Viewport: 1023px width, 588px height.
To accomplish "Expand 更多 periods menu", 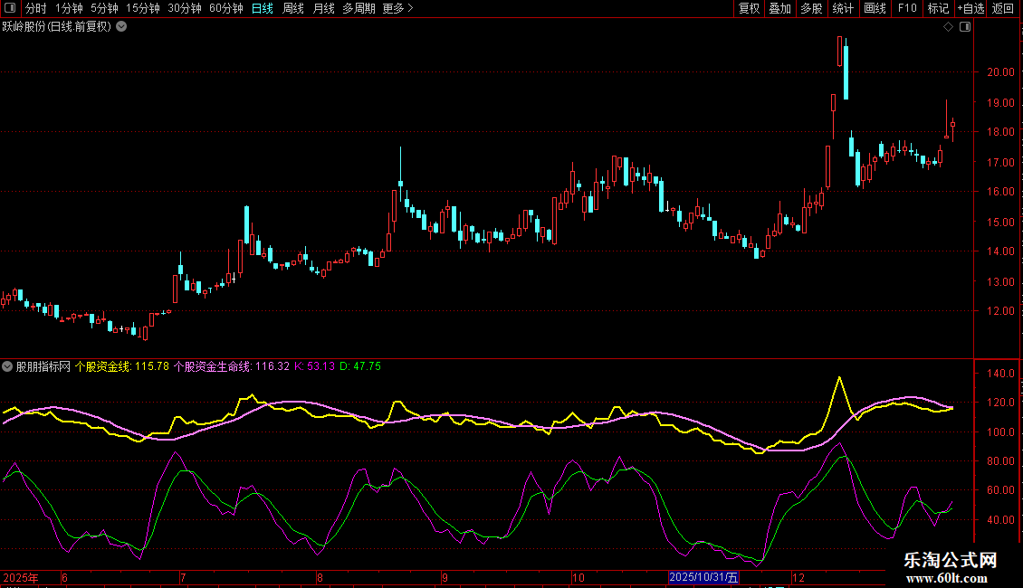I will click(x=397, y=8).
